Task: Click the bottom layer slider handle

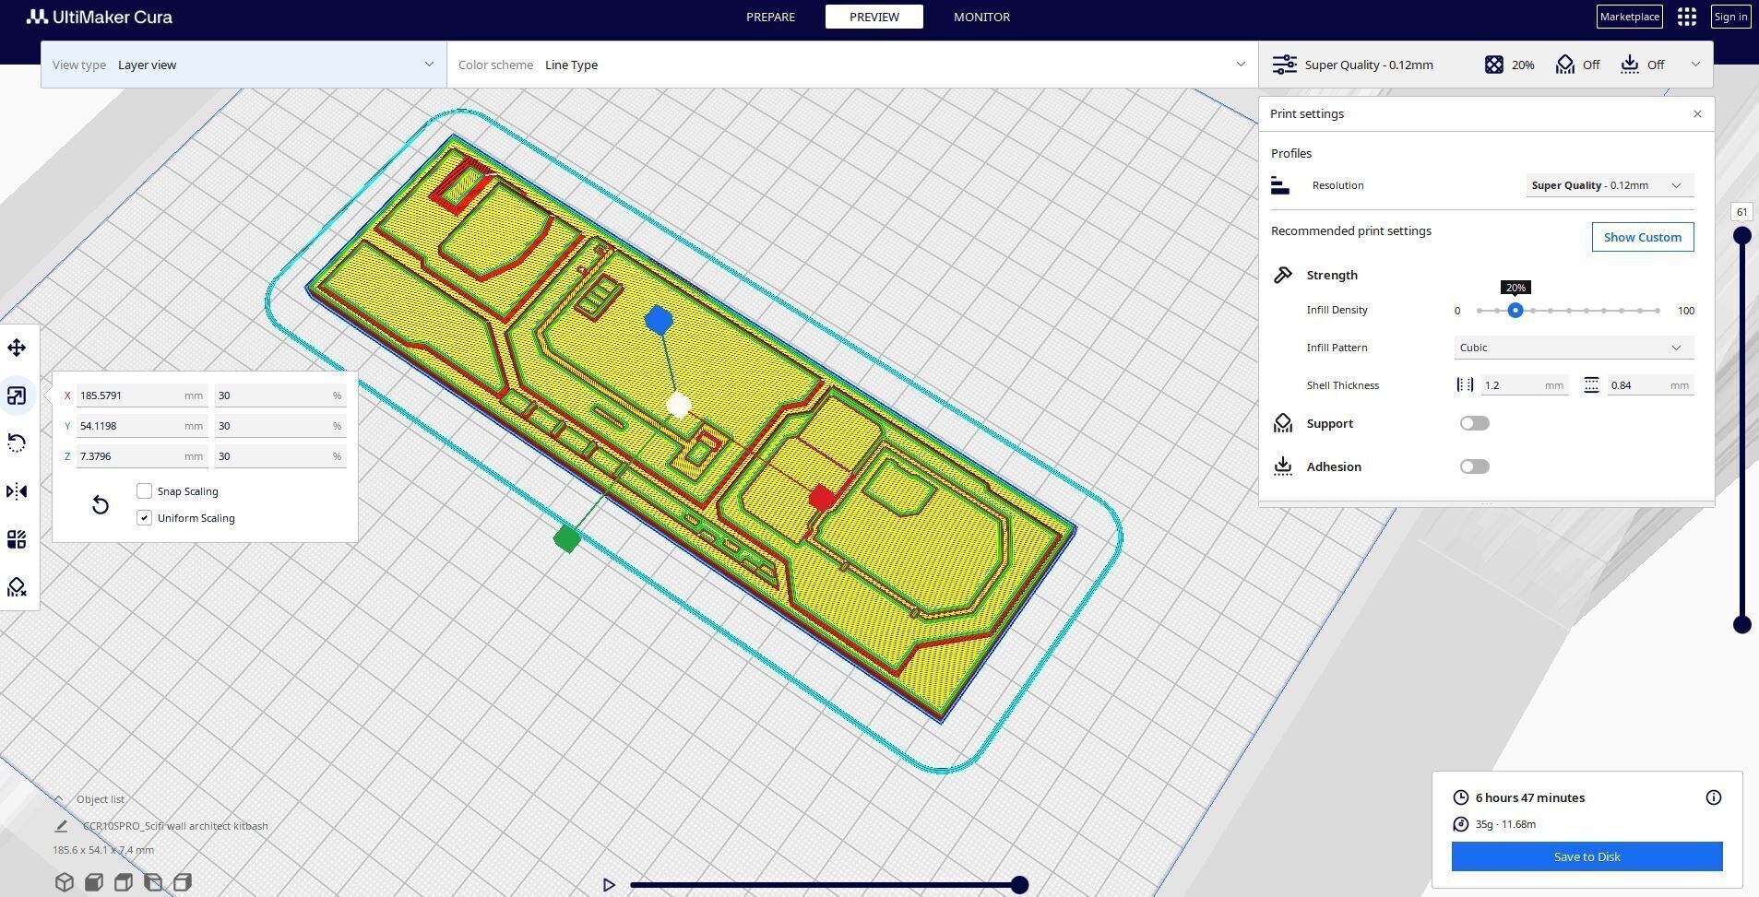Action: tap(1742, 625)
